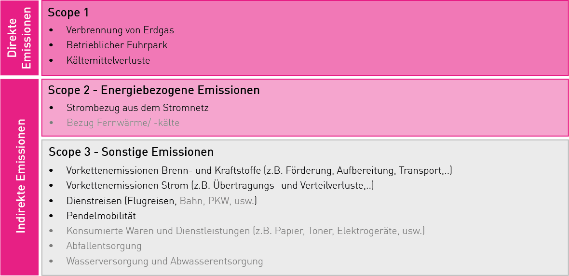
Task: Select the greyed Abfallentsorgung item
Action: point(104,246)
